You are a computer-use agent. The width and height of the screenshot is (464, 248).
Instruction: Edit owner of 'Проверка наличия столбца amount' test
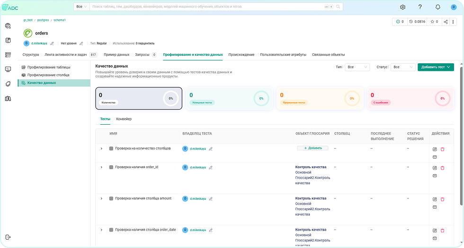(x=211, y=199)
